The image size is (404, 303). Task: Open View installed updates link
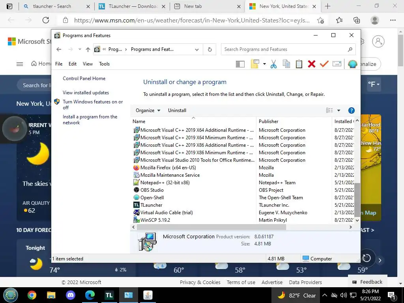click(x=86, y=92)
